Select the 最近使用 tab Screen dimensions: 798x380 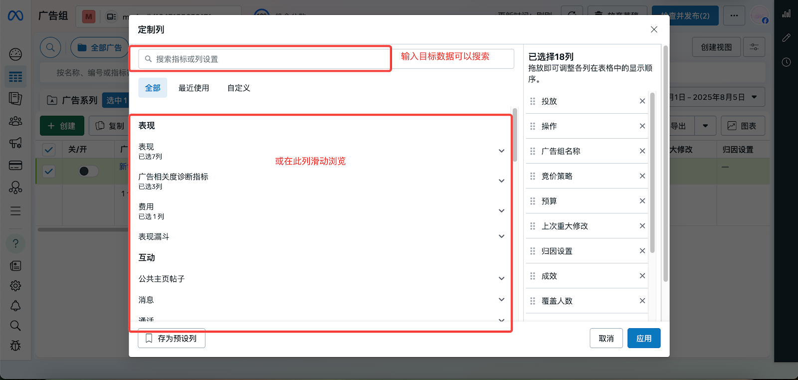point(194,88)
